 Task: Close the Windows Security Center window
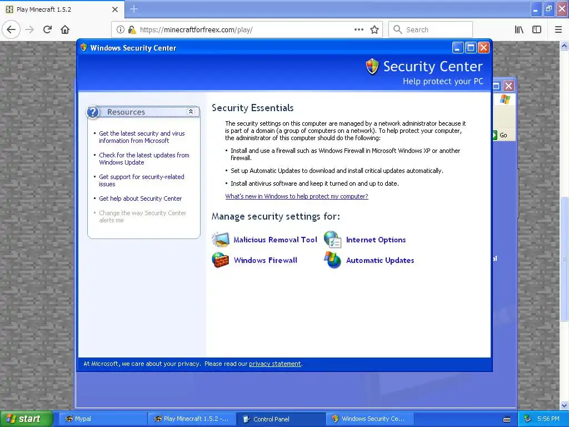tap(483, 48)
